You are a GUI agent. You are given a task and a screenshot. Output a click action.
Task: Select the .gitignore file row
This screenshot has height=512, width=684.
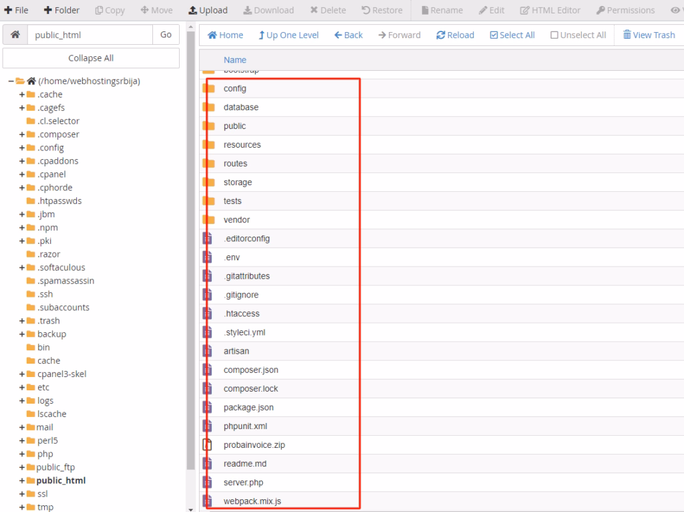coord(442,295)
